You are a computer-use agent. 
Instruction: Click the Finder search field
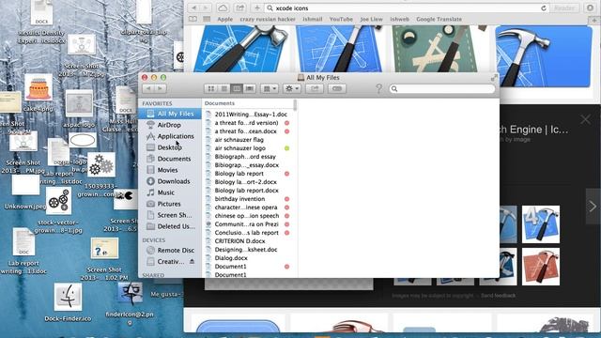[x=442, y=89]
